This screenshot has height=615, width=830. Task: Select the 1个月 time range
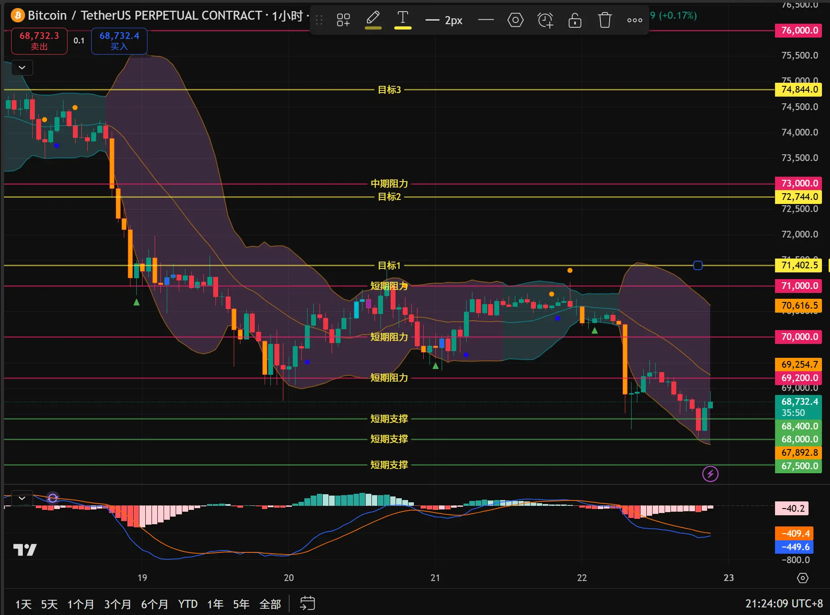click(80, 604)
